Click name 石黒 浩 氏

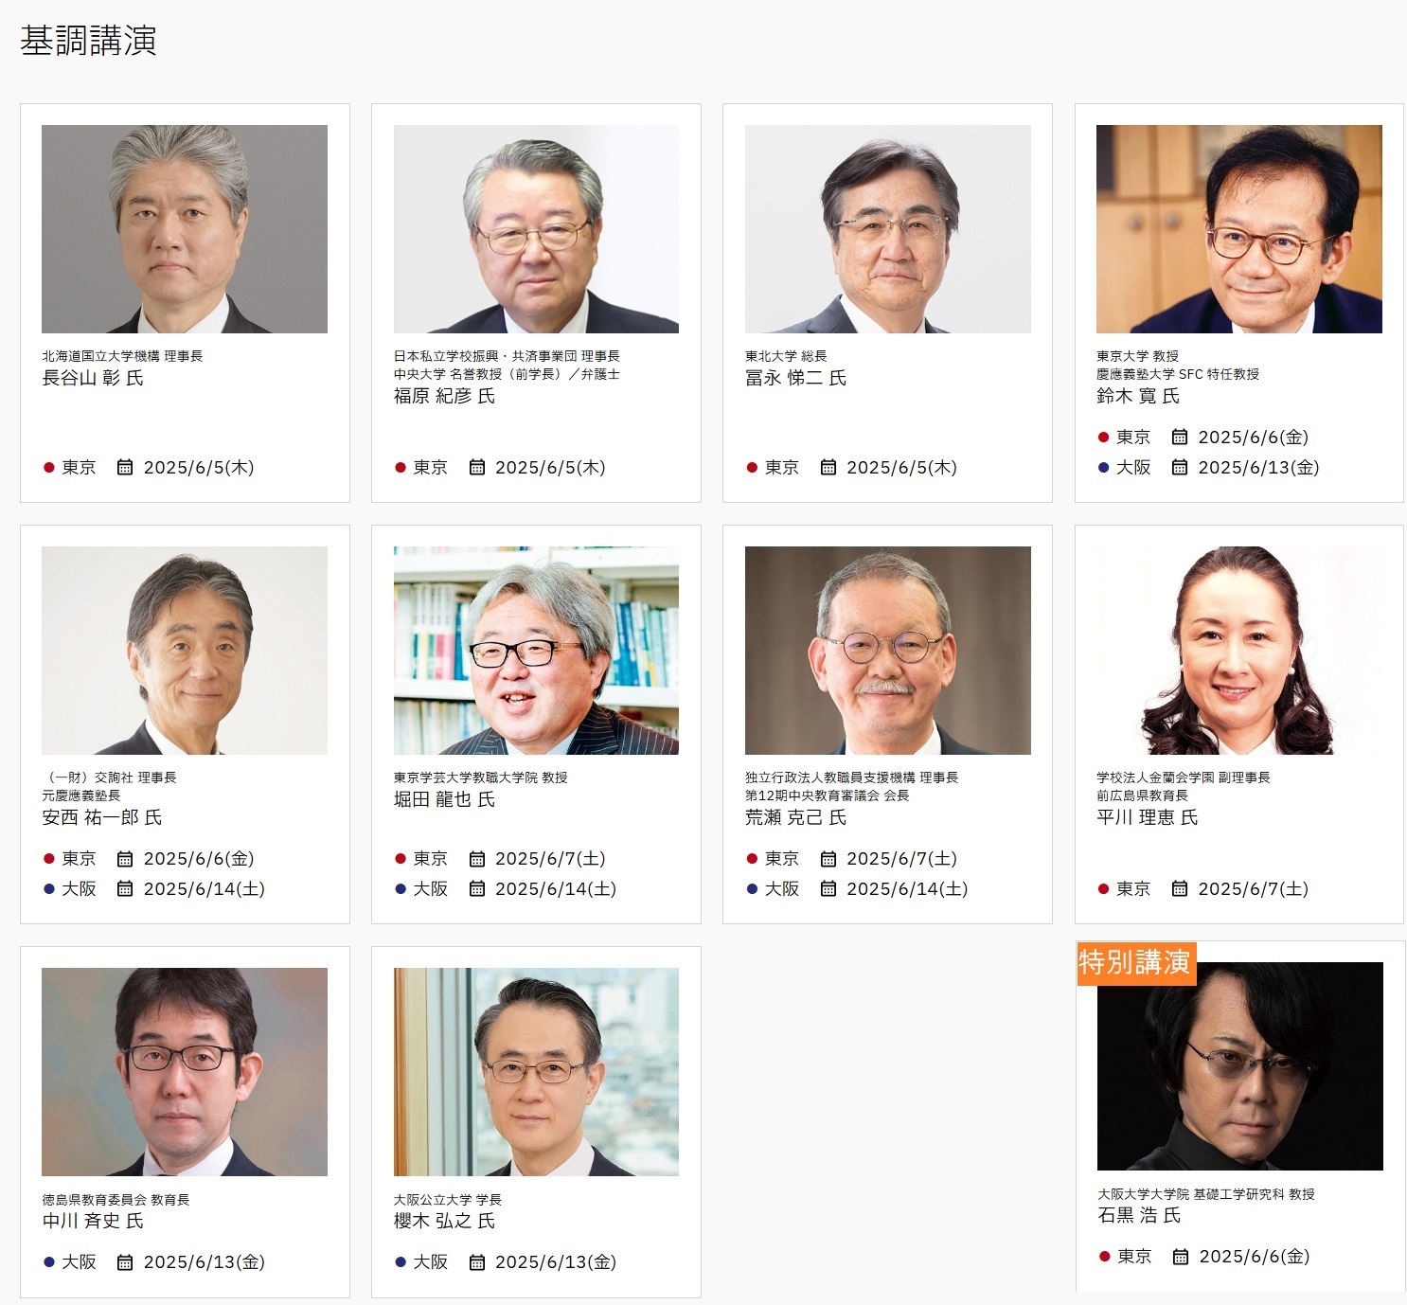point(1139,1215)
